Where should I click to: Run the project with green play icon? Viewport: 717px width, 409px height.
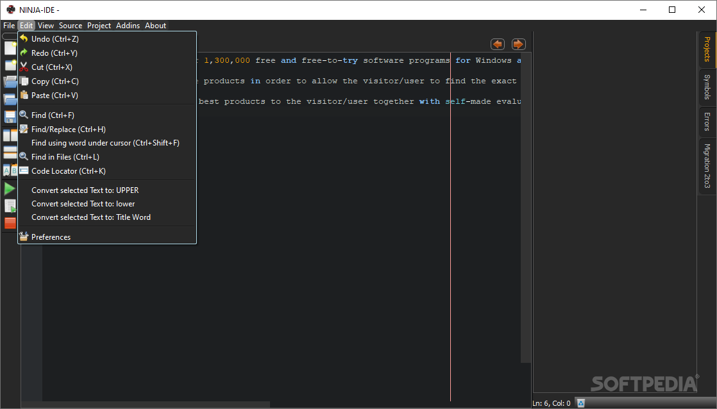[10, 188]
